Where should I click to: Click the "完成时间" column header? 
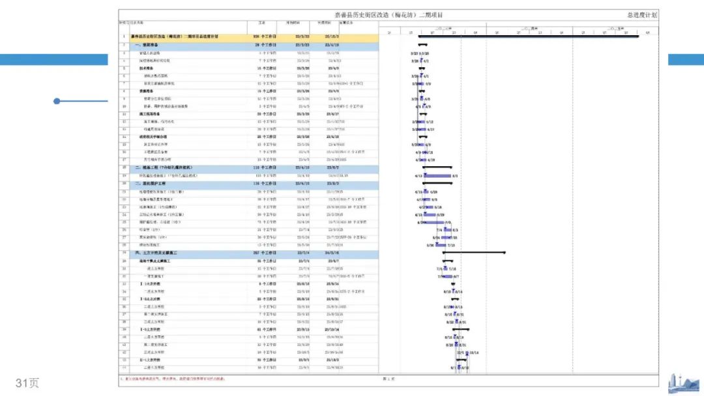[x=324, y=22]
